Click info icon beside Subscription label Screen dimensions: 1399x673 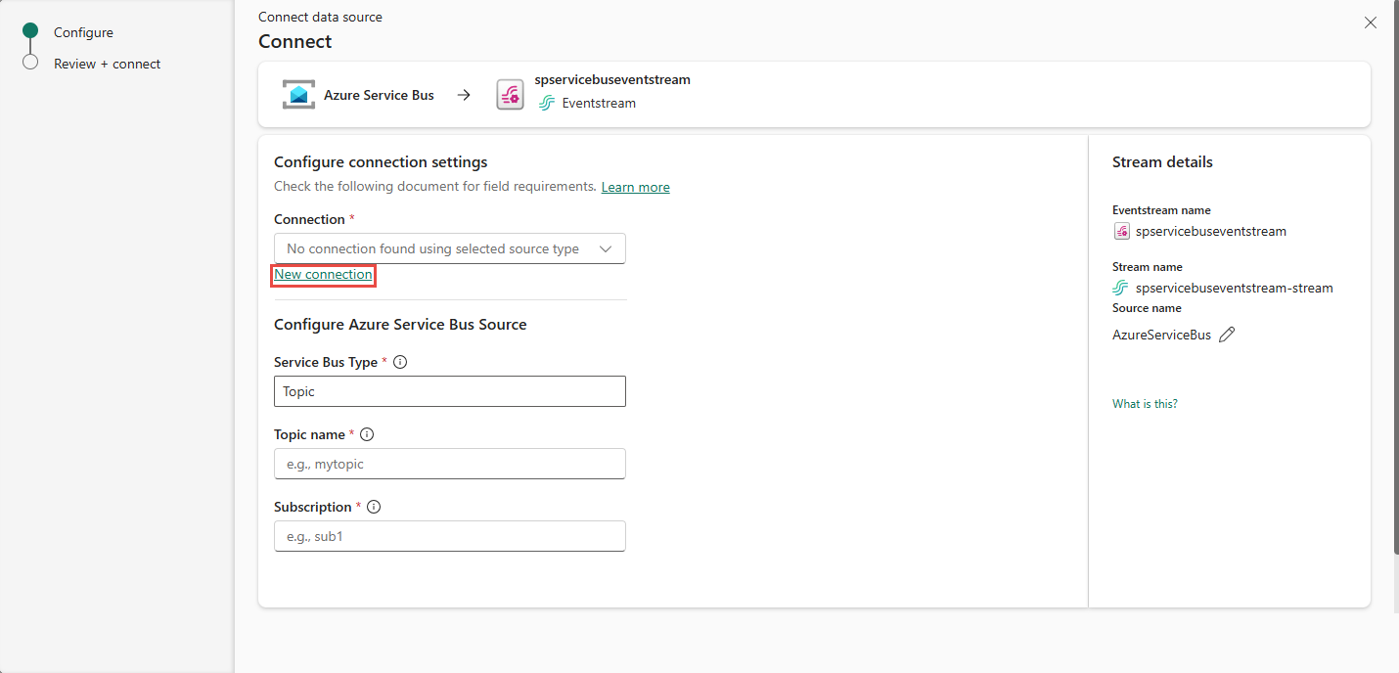click(374, 507)
